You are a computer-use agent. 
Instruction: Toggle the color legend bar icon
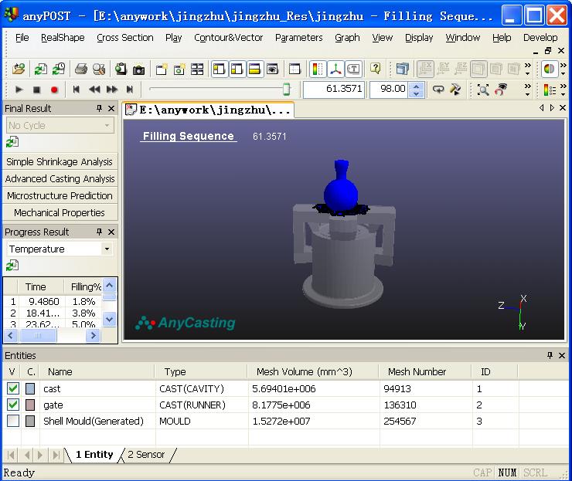(x=318, y=69)
